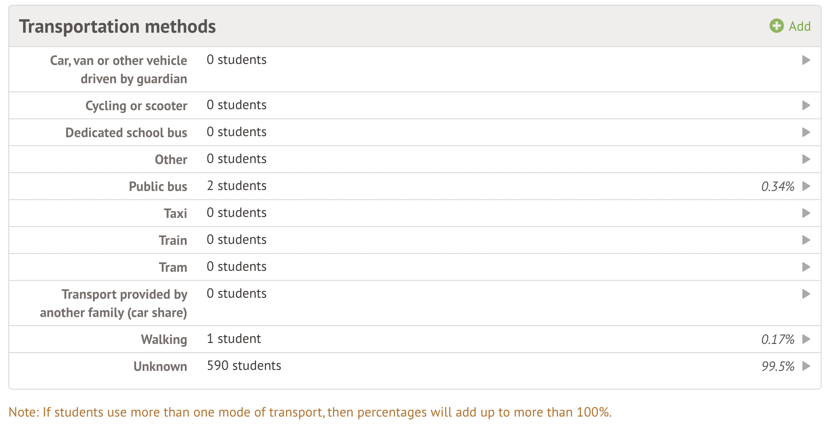The height and width of the screenshot is (431, 825).
Task: Click the Tram row arrow
Action: click(x=806, y=267)
